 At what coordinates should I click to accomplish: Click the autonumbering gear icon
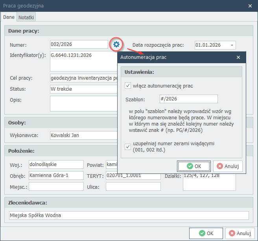(116, 45)
